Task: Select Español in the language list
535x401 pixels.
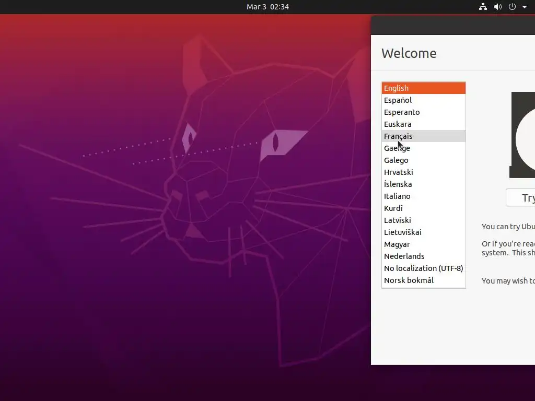Action: 423,100
